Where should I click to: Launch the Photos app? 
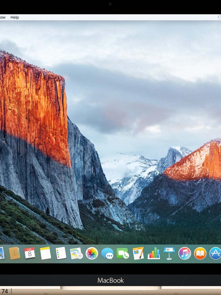pos(92,254)
